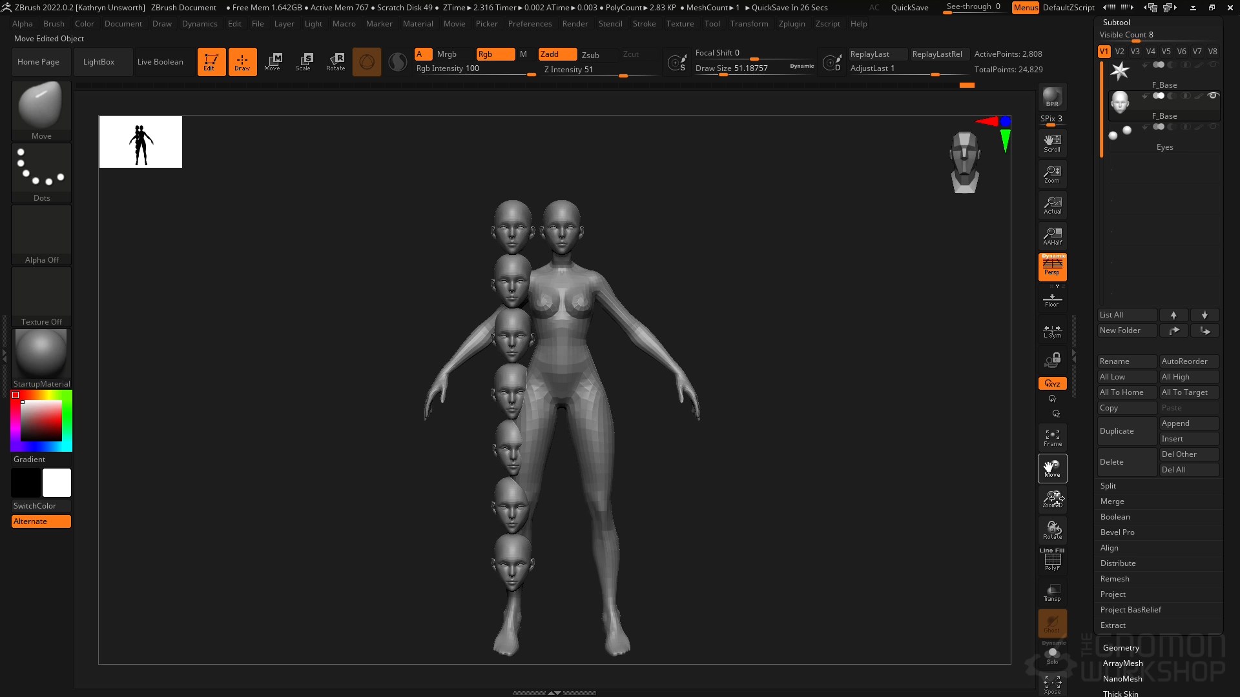Toggle the Floor grid icon

(1052, 300)
